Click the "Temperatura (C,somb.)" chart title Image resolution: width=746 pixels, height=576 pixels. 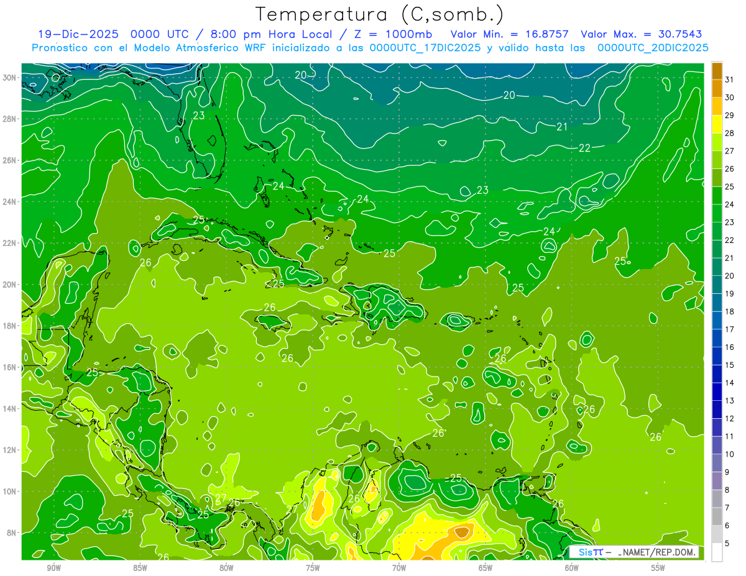[x=379, y=14]
